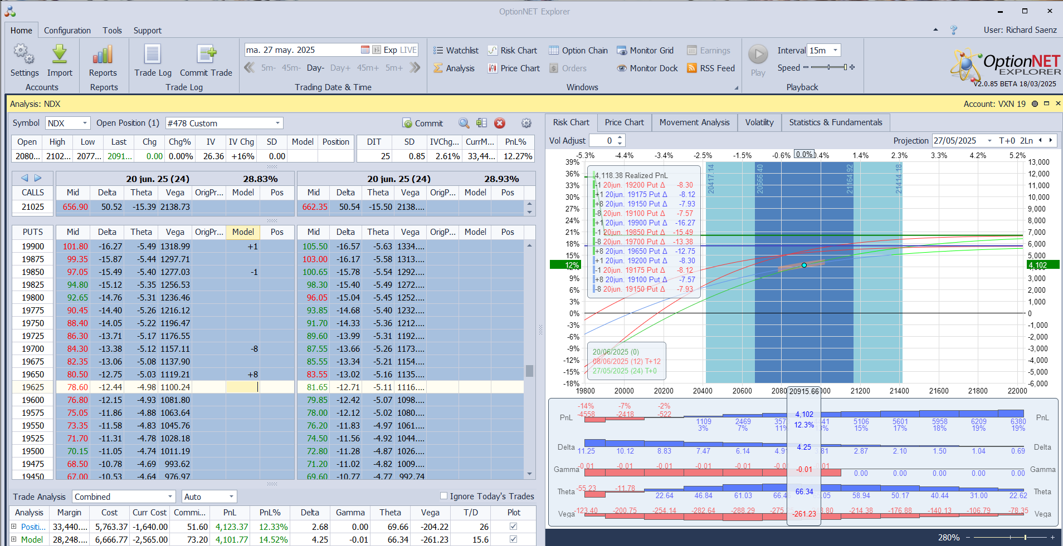Switch to Statistics & Fundamentals tab
1063x546 pixels.
click(x=836, y=122)
